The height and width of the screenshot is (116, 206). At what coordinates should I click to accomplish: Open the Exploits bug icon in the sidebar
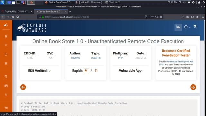(x=6, y=36)
